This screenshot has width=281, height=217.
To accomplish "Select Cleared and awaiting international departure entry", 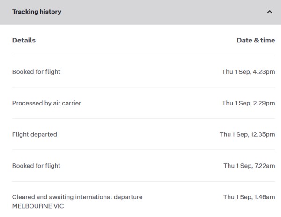I will click(x=77, y=197).
